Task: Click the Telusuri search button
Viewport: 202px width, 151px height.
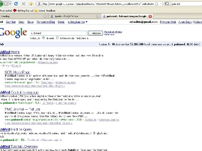Action: tap(95, 33)
